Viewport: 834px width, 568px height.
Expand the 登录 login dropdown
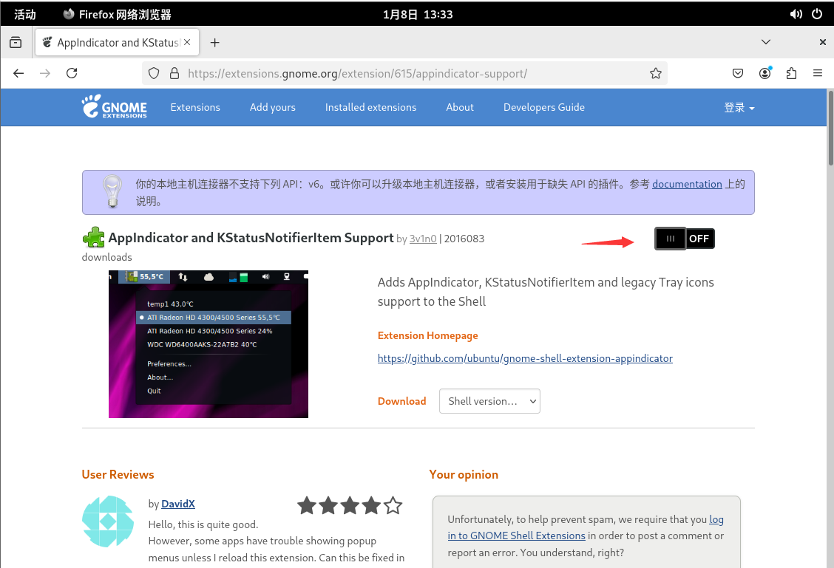click(739, 107)
